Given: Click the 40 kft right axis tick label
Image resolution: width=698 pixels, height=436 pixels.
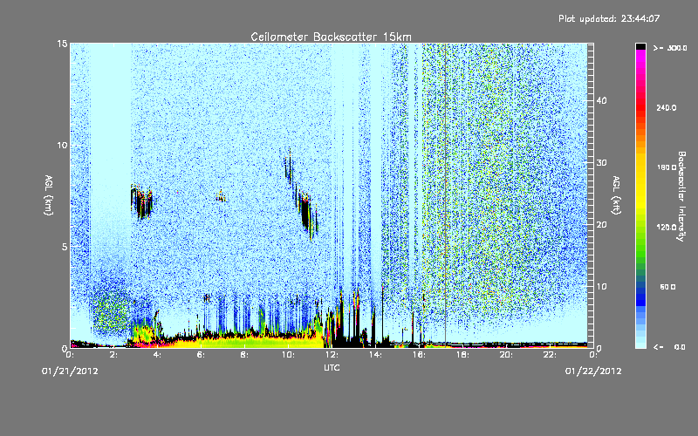Looking at the screenshot, I should pyautogui.click(x=601, y=100).
